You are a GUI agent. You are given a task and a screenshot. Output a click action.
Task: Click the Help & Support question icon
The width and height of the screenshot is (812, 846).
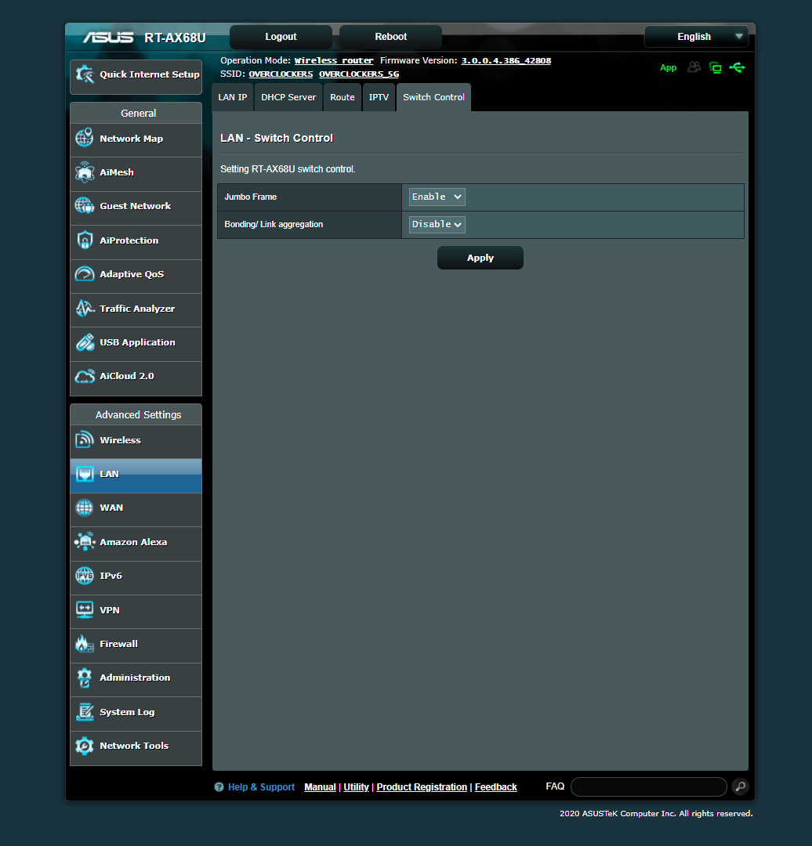219,787
